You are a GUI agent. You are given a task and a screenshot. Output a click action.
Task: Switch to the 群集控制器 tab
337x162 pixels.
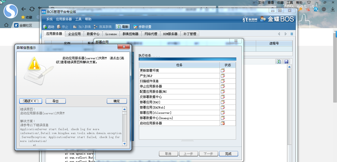click(130, 34)
